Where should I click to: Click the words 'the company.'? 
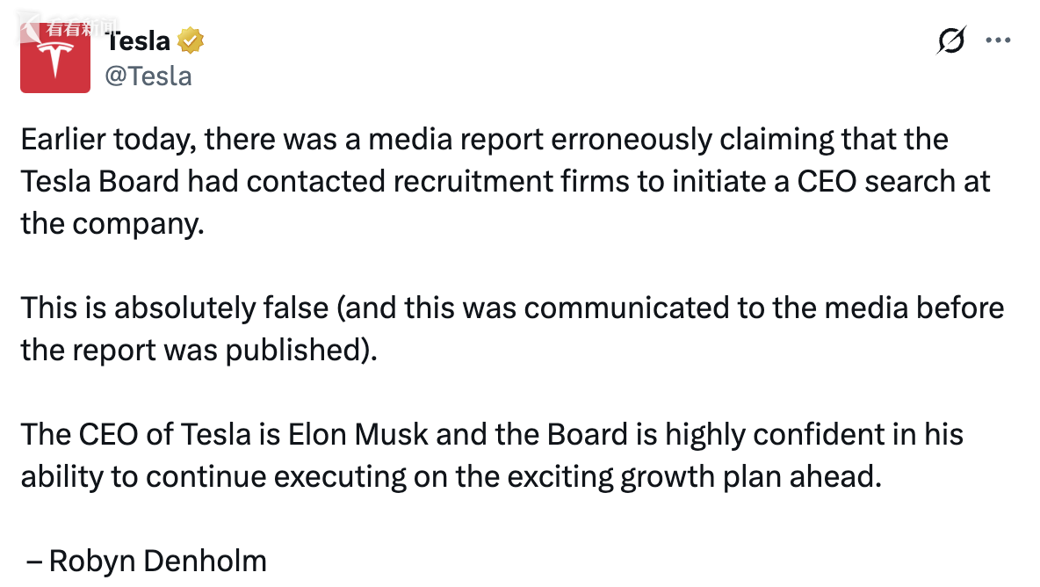[112, 224]
